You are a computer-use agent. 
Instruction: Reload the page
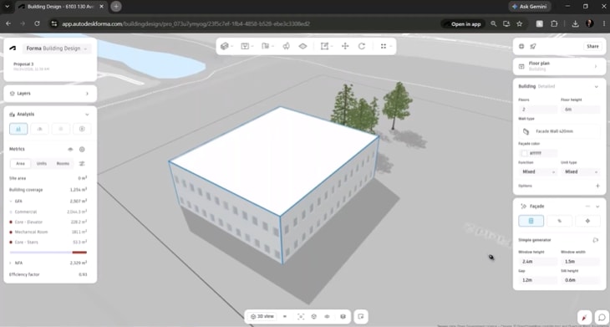click(37, 23)
